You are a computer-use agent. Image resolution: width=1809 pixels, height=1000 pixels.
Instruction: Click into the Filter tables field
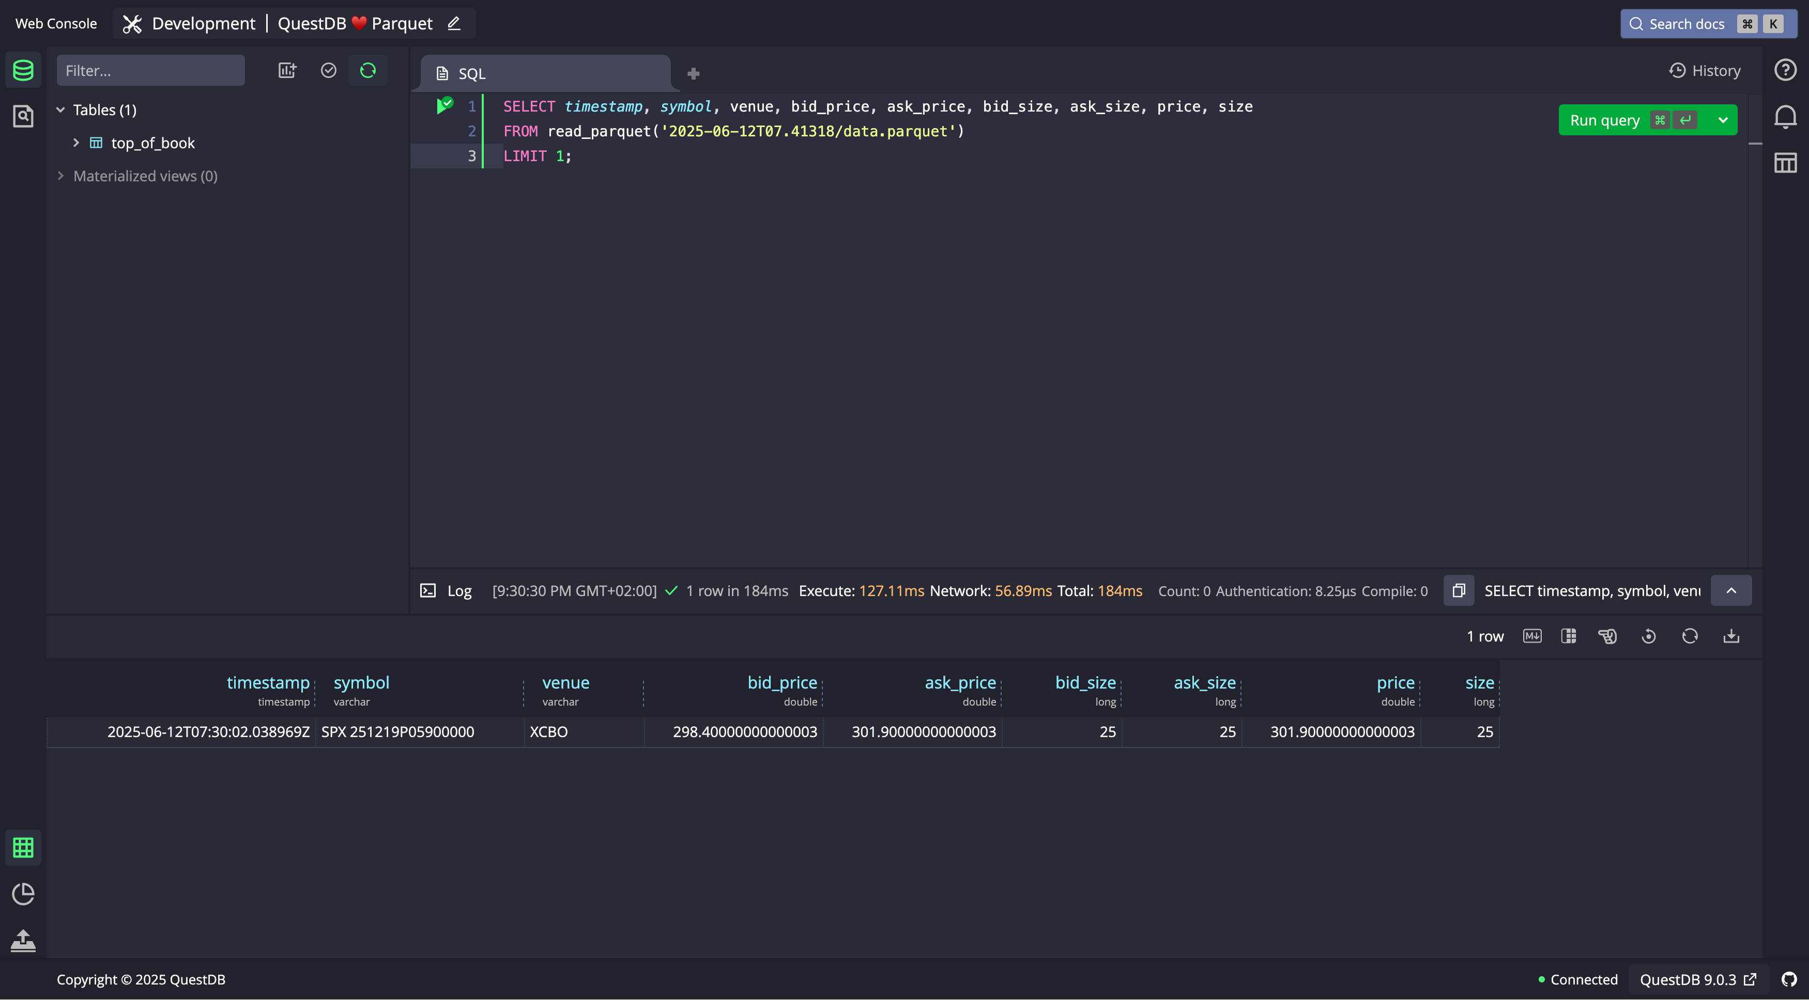pyautogui.click(x=150, y=70)
